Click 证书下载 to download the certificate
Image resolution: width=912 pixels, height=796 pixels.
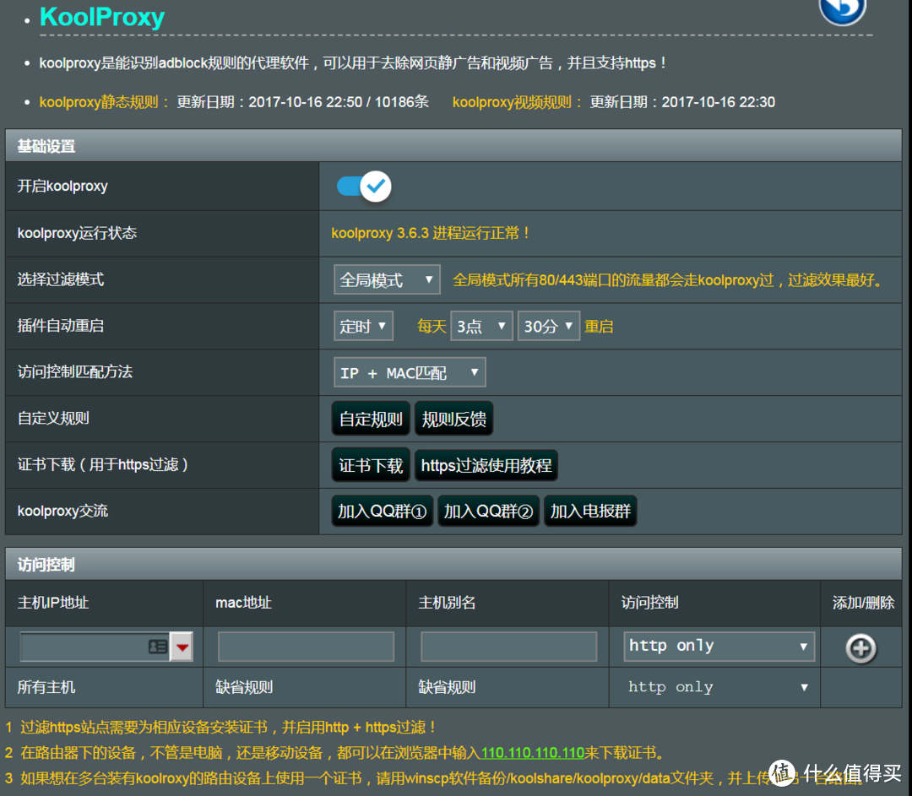coord(370,464)
